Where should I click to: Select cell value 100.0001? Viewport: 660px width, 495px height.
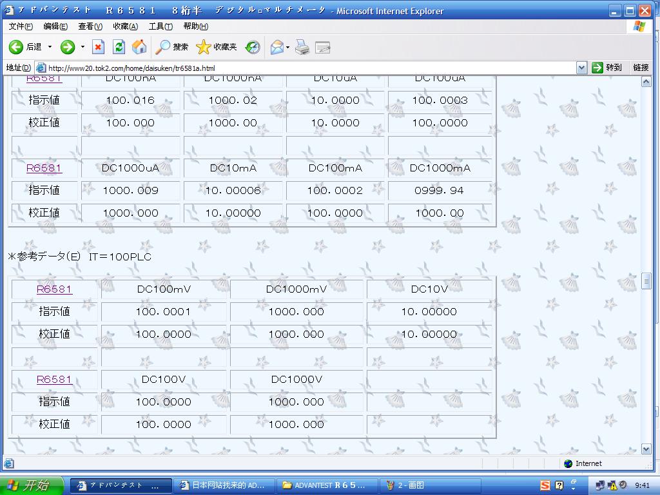click(163, 312)
